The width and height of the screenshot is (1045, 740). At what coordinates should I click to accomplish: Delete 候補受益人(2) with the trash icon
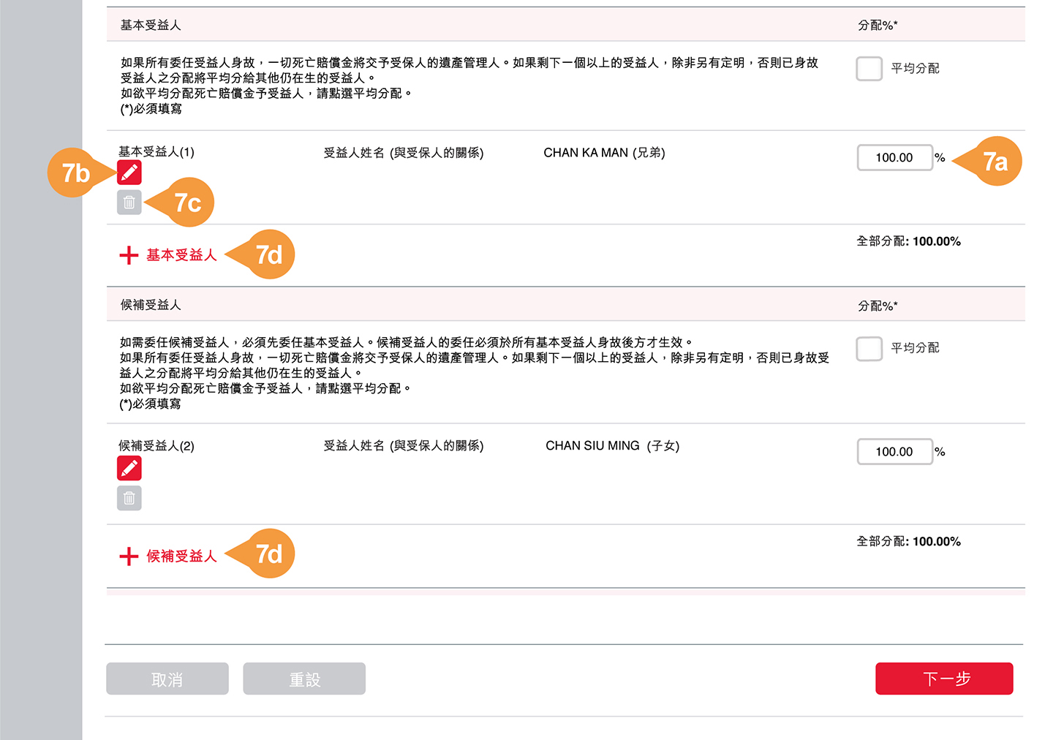[x=129, y=498]
